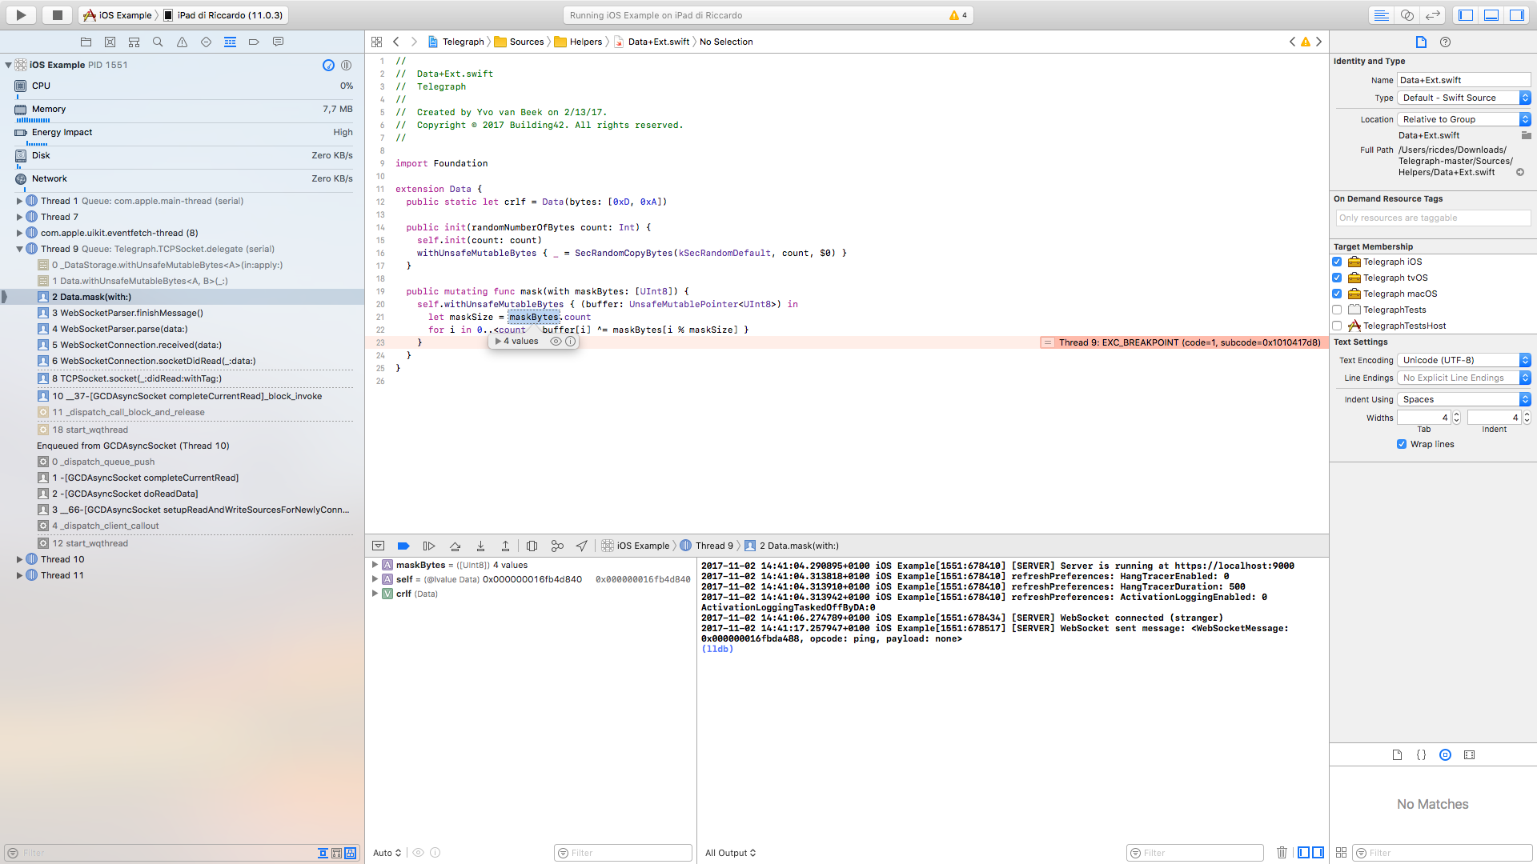This screenshot has width=1537, height=864.
Task: Click the trash icon to clear console
Action: tap(1282, 852)
